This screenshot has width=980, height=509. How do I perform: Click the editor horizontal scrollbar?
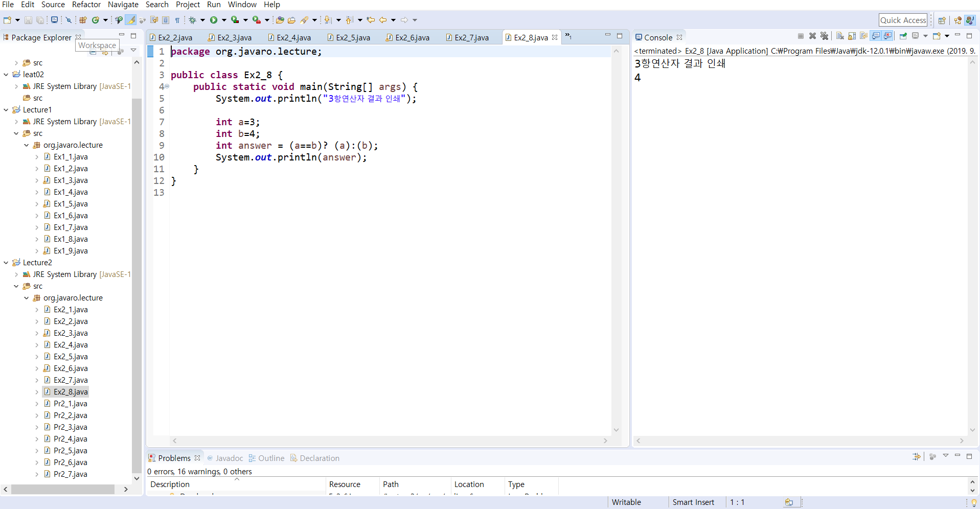(391, 441)
